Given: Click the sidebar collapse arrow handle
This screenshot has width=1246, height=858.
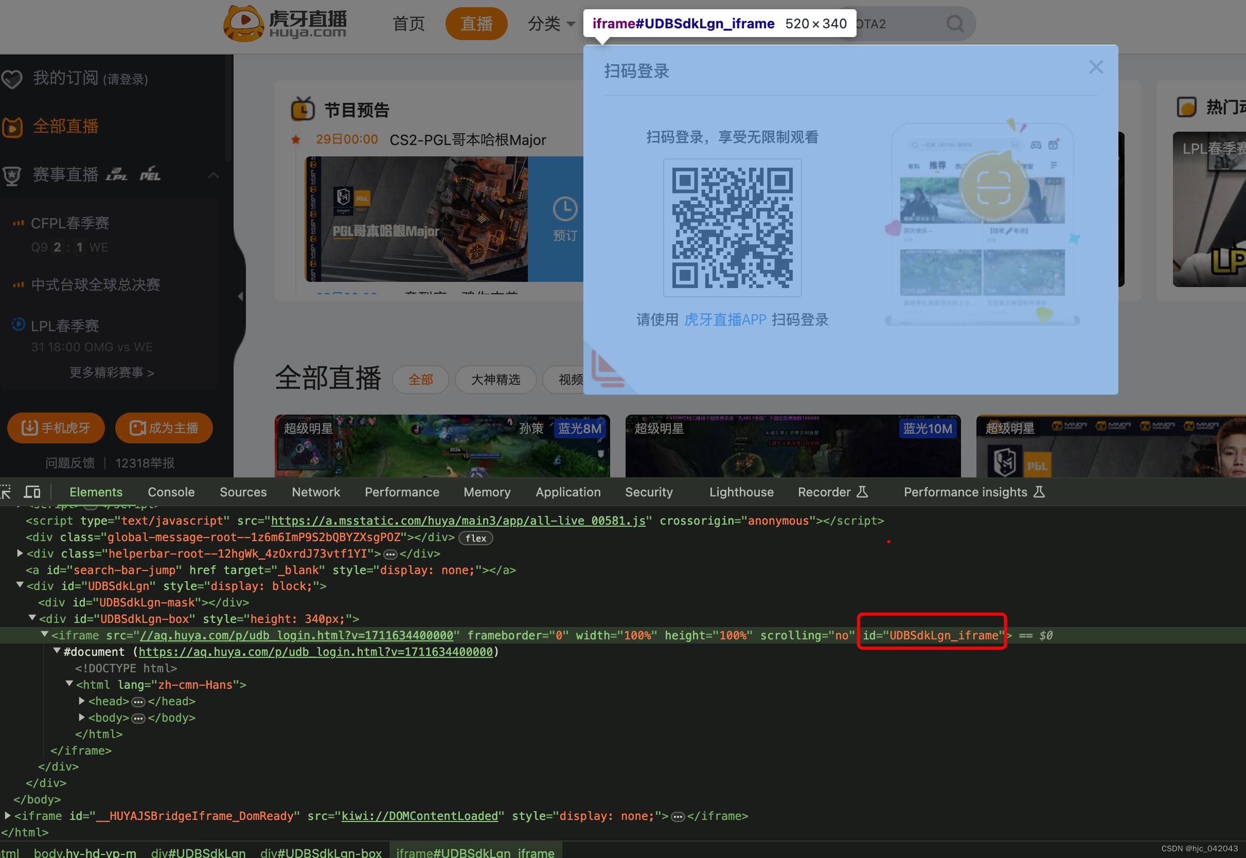Looking at the screenshot, I should (240, 296).
